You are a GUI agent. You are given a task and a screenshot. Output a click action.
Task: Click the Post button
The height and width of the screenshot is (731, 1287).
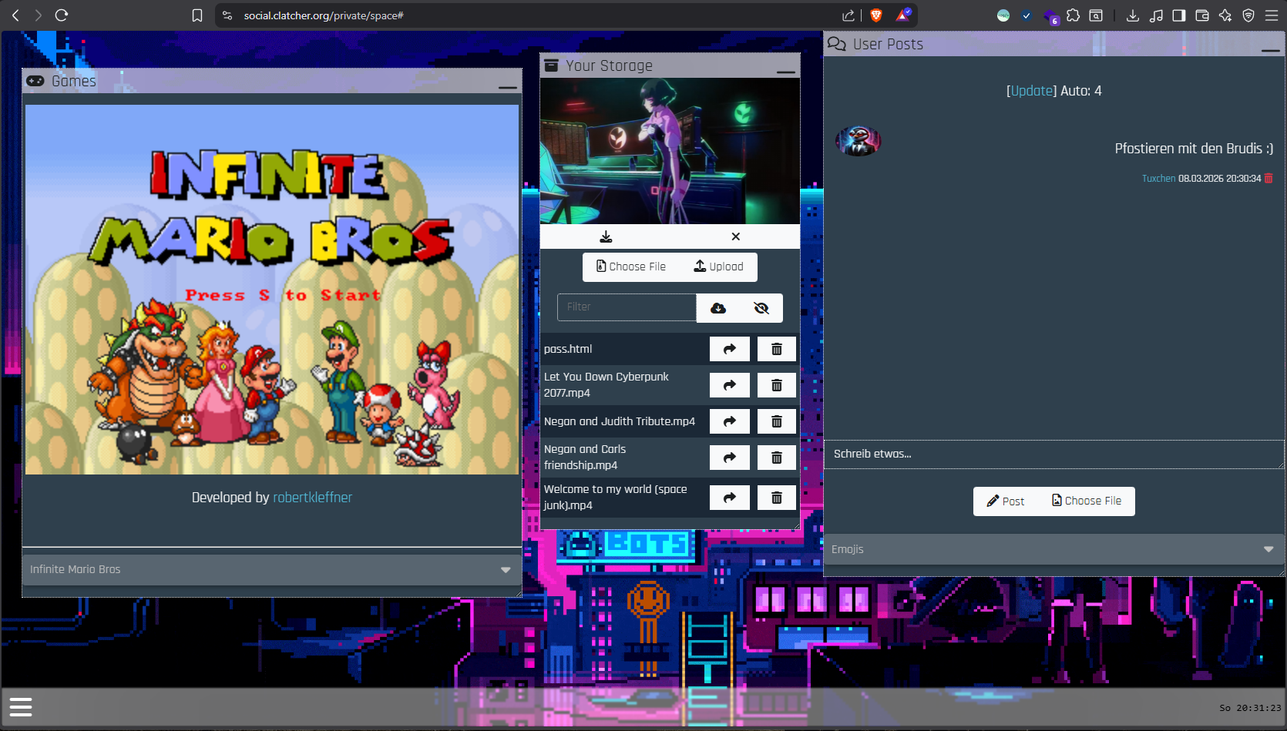1006,501
